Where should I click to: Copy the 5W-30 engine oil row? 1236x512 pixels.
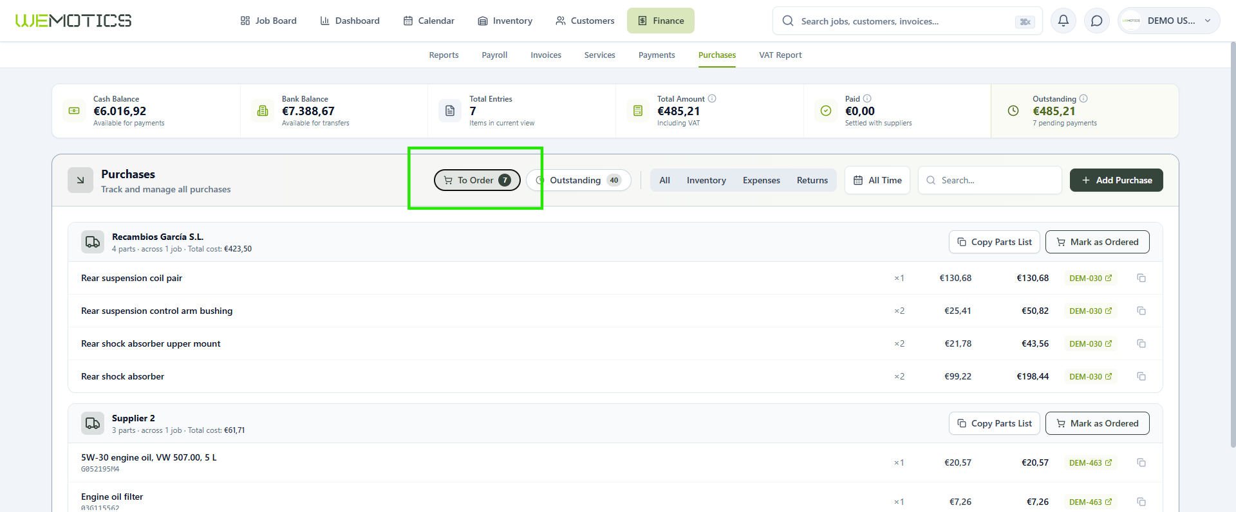[1141, 462]
